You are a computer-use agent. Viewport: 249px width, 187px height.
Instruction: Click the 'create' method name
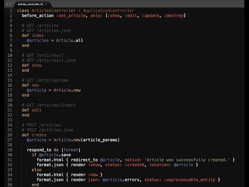(x=39, y=135)
